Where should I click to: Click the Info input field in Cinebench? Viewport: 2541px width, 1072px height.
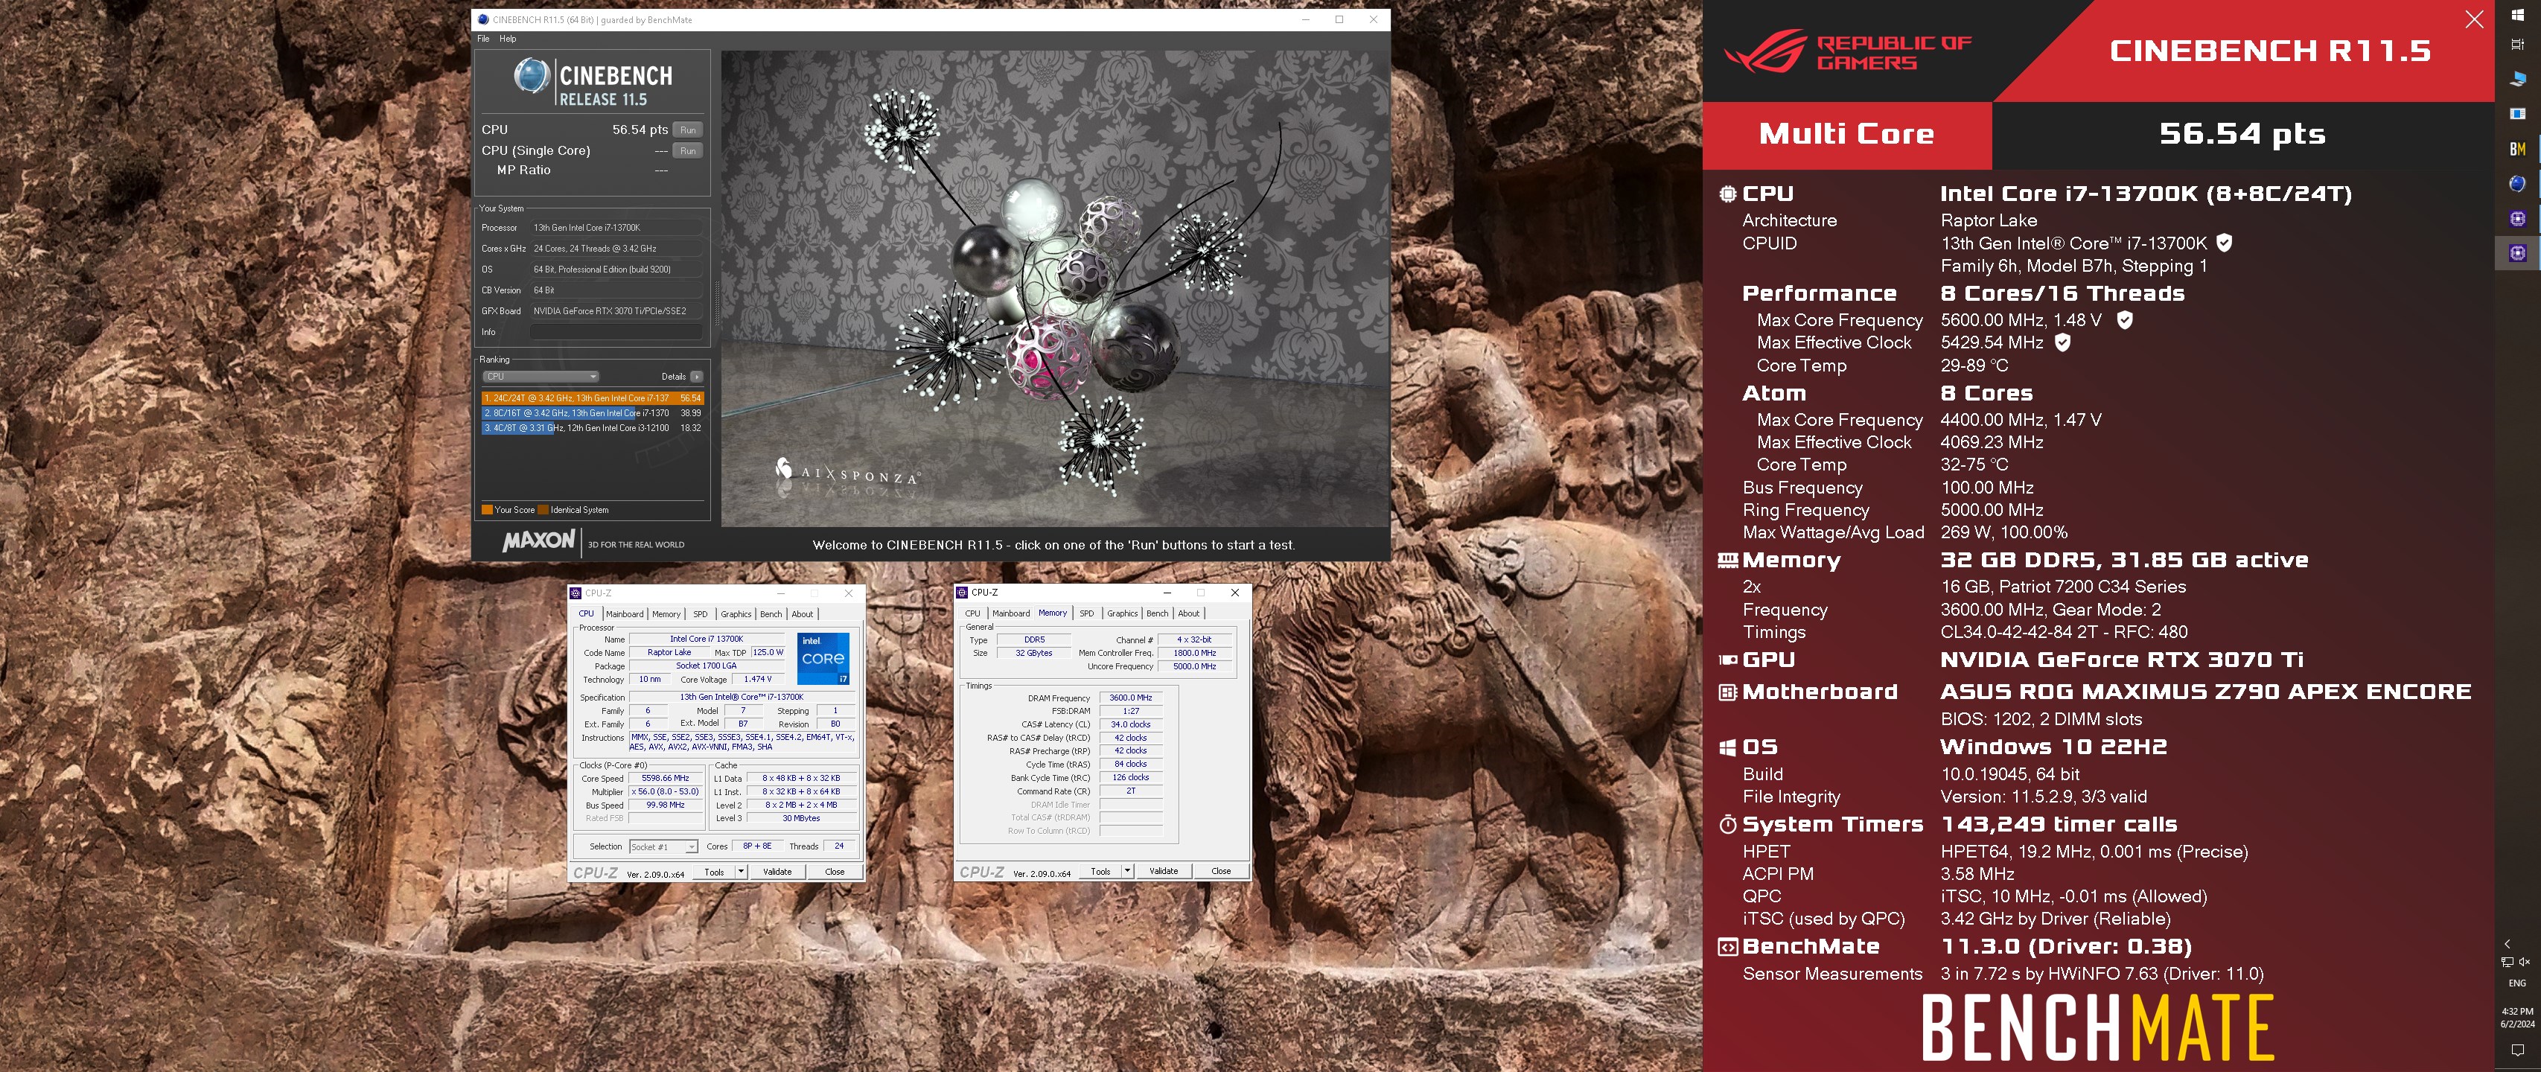click(616, 331)
